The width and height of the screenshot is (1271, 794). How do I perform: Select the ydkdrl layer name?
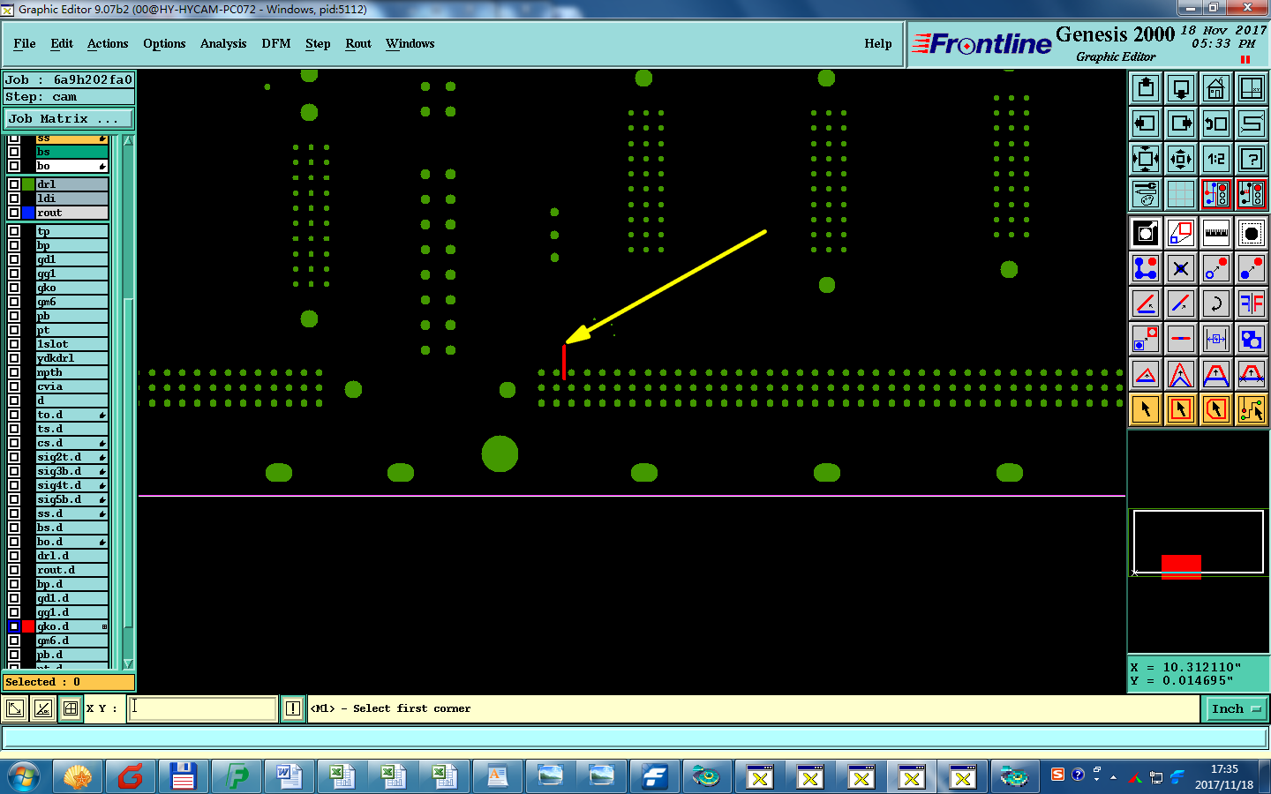[71, 358]
